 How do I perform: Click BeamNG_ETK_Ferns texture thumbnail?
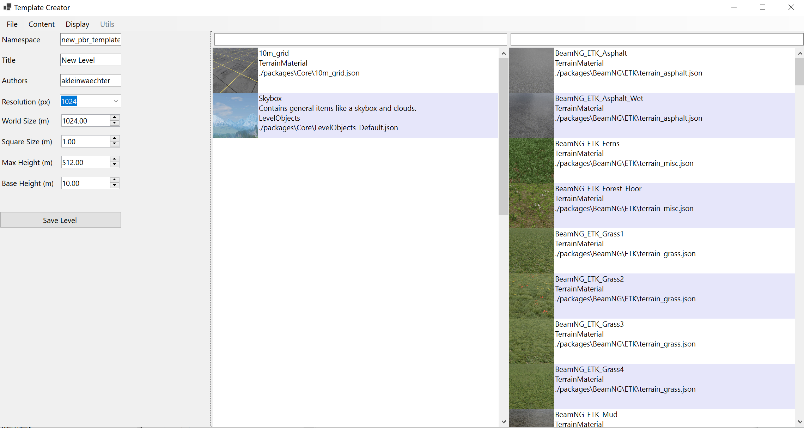[531, 160]
